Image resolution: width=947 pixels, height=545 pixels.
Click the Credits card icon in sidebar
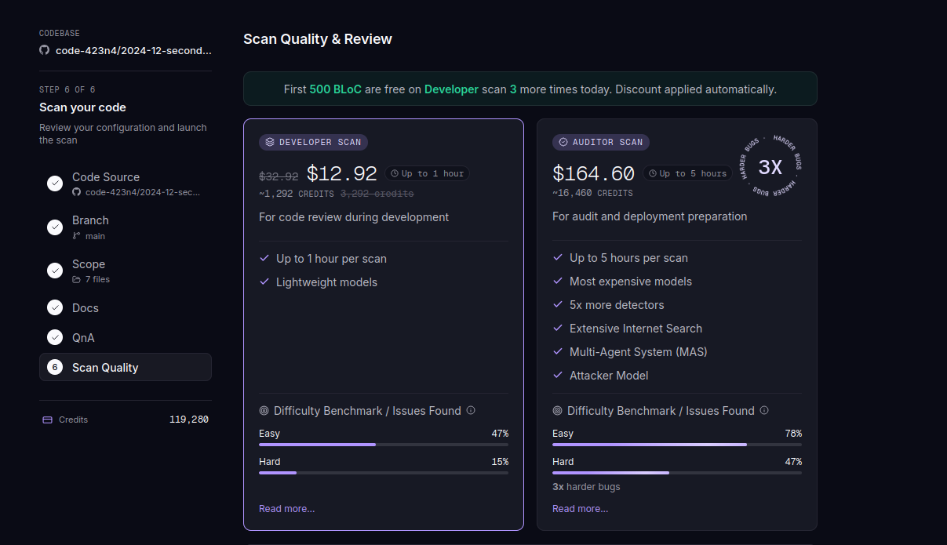tap(47, 420)
